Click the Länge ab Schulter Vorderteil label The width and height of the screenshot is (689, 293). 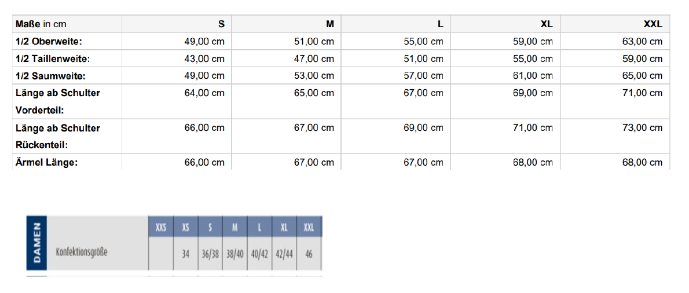click(x=57, y=101)
